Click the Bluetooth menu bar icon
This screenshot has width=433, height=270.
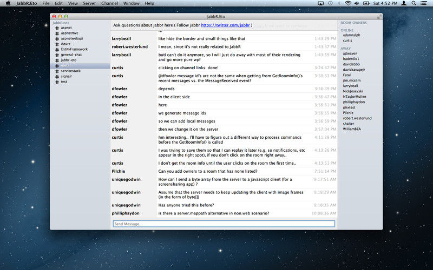tap(339, 3)
